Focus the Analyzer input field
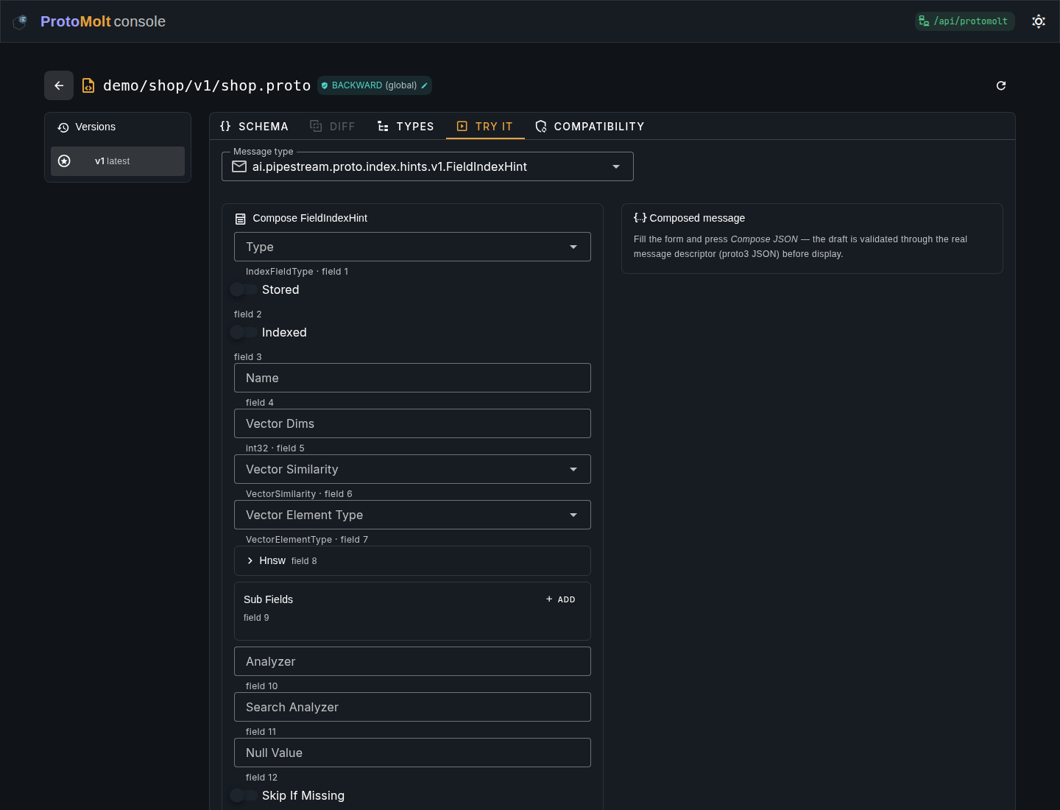The image size is (1060, 810). click(x=412, y=661)
